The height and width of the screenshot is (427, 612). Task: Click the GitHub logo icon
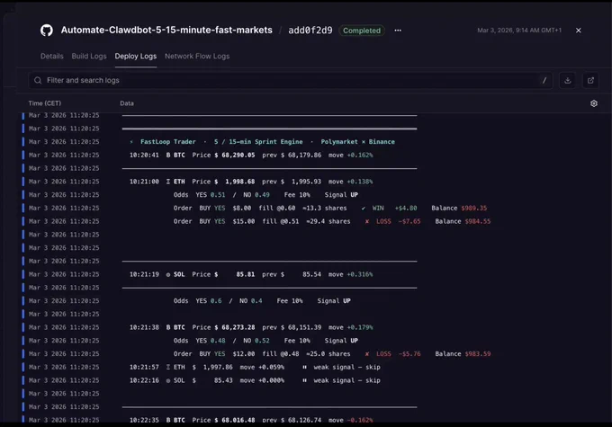[x=47, y=31]
